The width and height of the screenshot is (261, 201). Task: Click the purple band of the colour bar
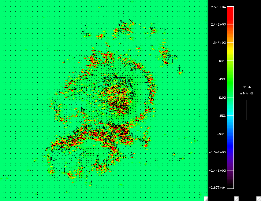click(x=230, y=161)
